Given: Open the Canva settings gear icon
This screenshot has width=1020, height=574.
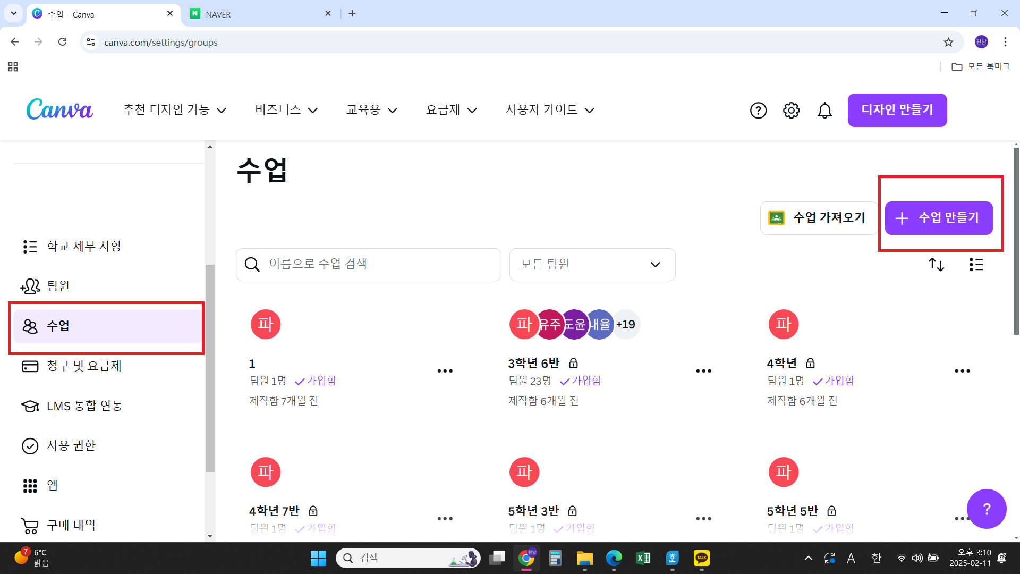Looking at the screenshot, I should click(791, 110).
